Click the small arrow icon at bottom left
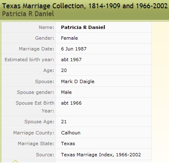 (15, 161)
